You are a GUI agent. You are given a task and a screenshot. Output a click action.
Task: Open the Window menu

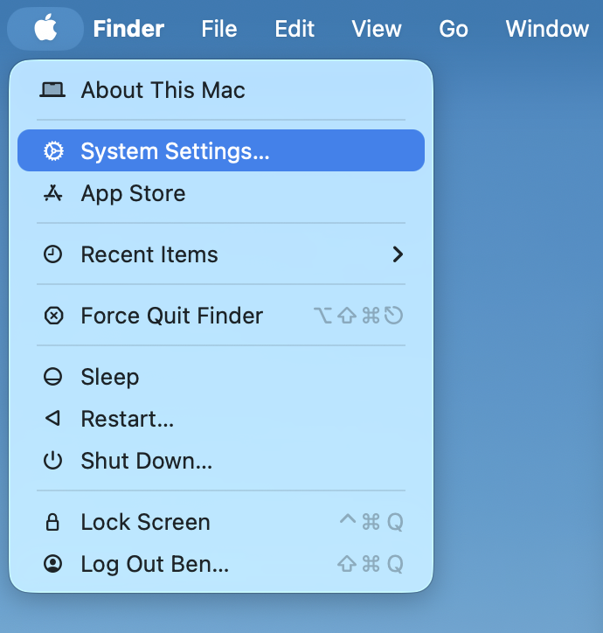point(547,29)
